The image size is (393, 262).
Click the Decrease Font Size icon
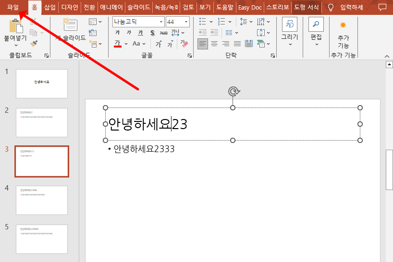171,44
